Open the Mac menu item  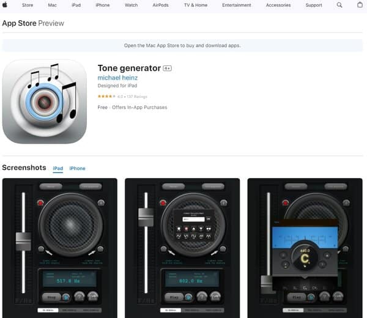(52, 5)
